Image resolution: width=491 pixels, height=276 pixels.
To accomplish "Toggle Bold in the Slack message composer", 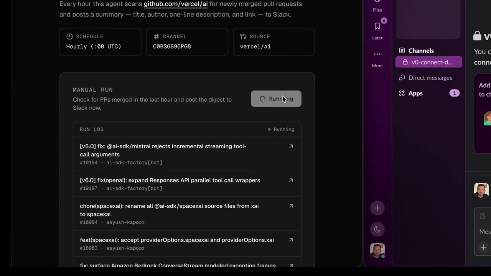I will (x=483, y=217).
